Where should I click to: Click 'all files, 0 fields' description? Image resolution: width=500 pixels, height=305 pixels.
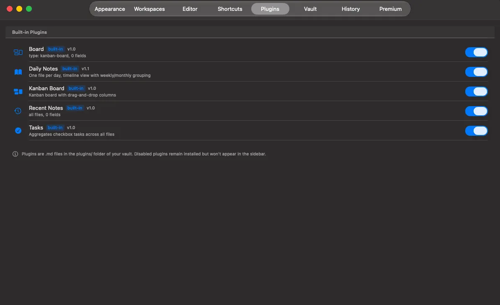[x=45, y=115]
